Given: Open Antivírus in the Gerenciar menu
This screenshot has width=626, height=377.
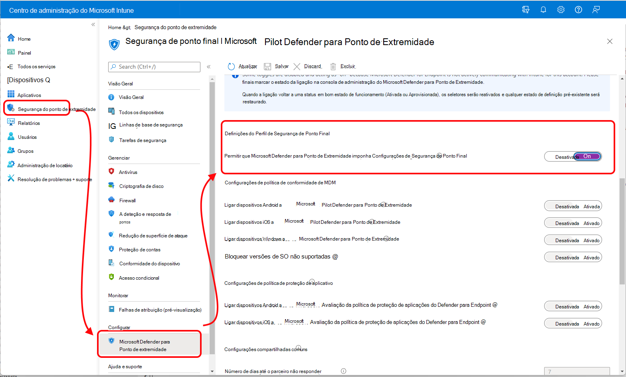Looking at the screenshot, I should [x=128, y=172].
